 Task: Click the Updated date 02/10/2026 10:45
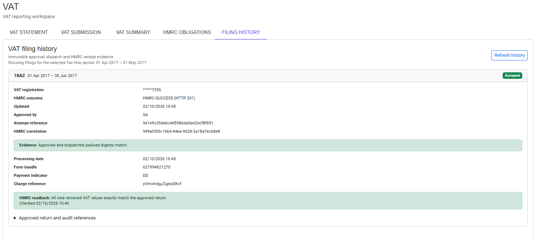coord(159,106)
